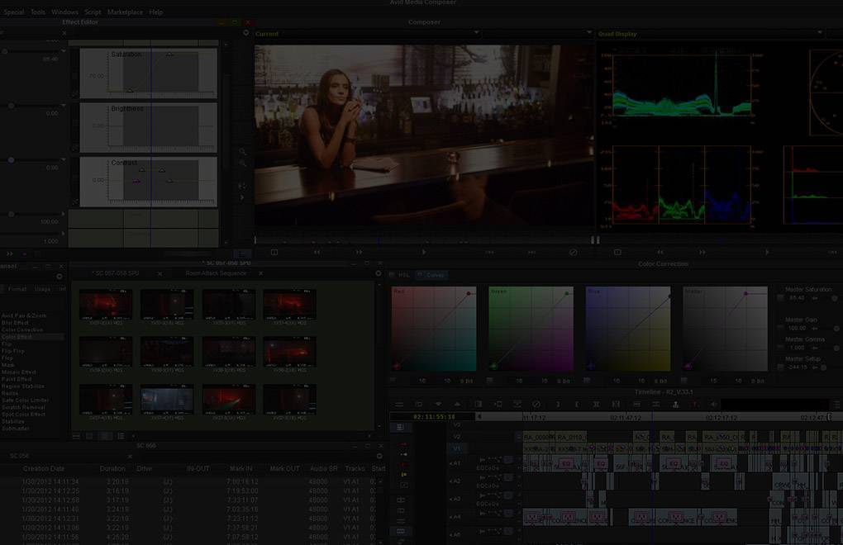
Task: Click the red T title tool icon
Action: [x=694, y=404]
